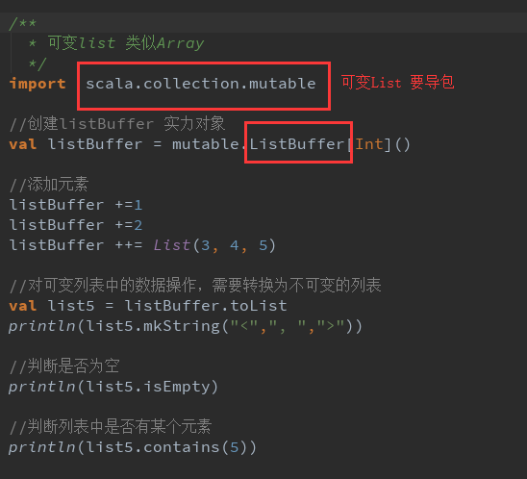Click comment //判断是否为空
527x479 pixels.
[x=64, y=366]
